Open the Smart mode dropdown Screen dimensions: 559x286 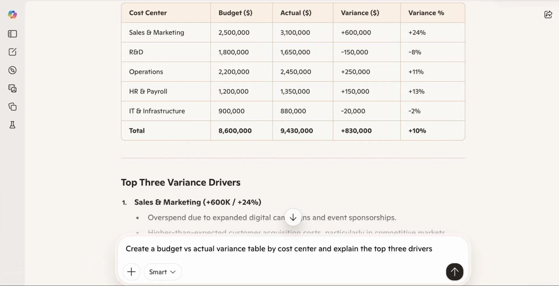point(162,272)
